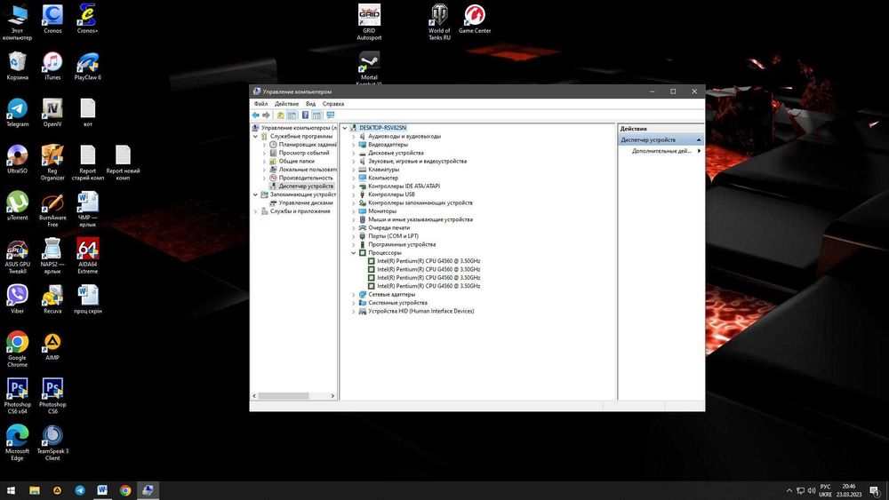Open the Справка menu
Screen dimensions: 889x500
click(x=333, y=104)
